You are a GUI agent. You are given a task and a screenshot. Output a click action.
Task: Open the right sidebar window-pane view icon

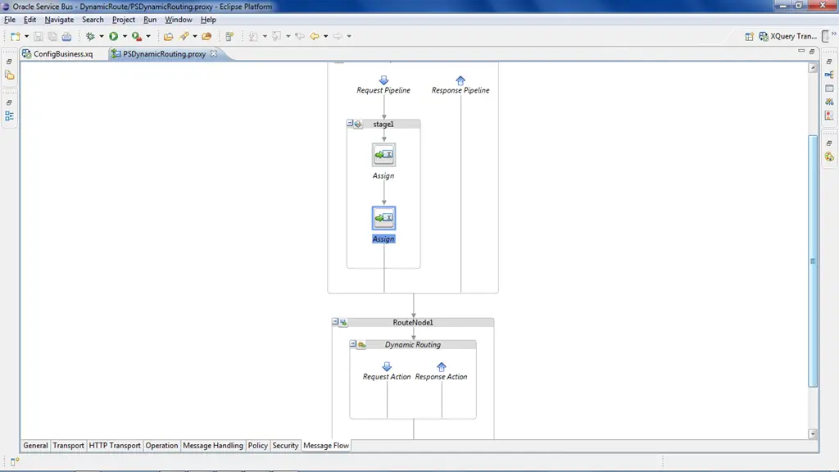pyautogui.click(x=829, y=88)
